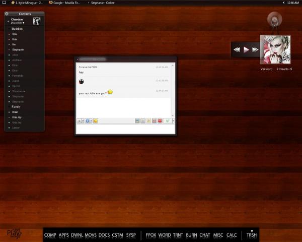Viewport: 302px width, 242px height.
Task: Switch to Stephanie - Online taskbar item
Action: click(x=101, y=3)
